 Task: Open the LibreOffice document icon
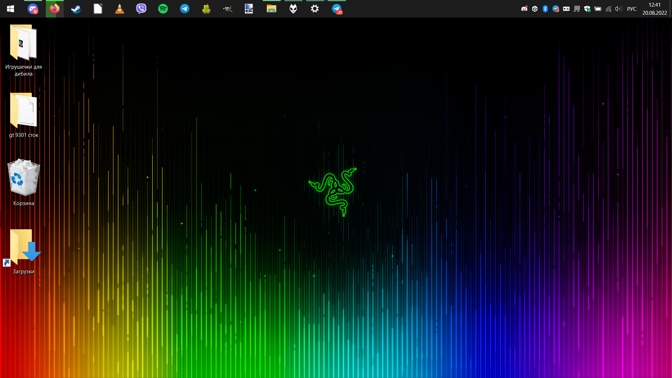(98, 9)
